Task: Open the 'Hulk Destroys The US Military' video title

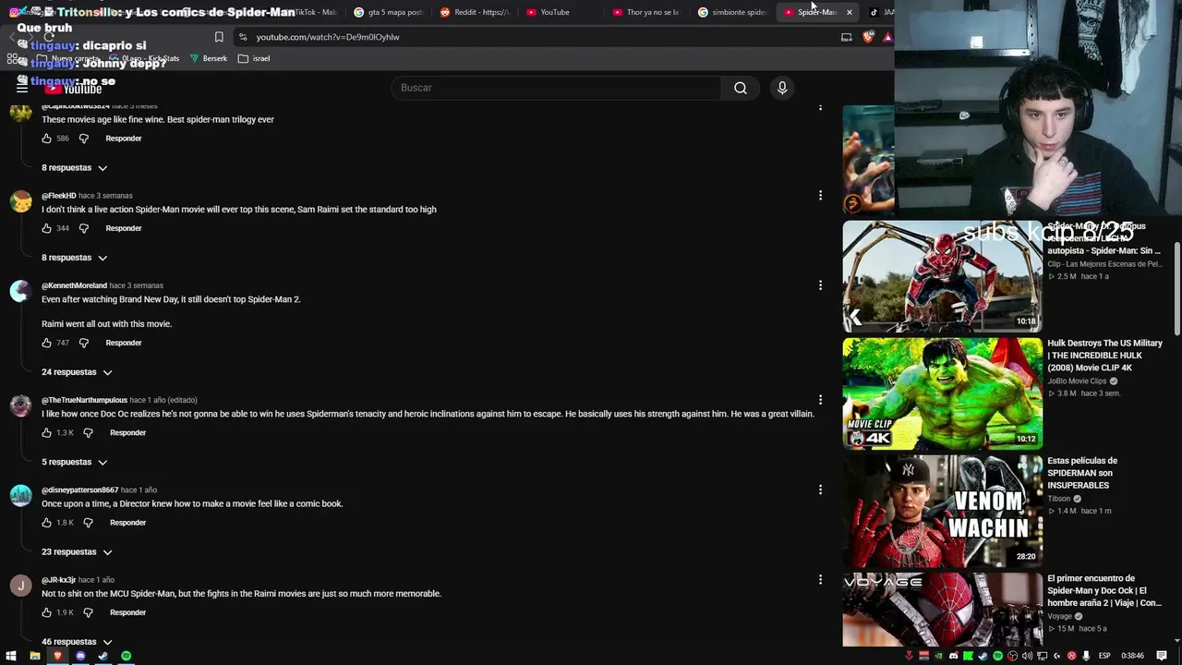Action: coord(1104,356)
